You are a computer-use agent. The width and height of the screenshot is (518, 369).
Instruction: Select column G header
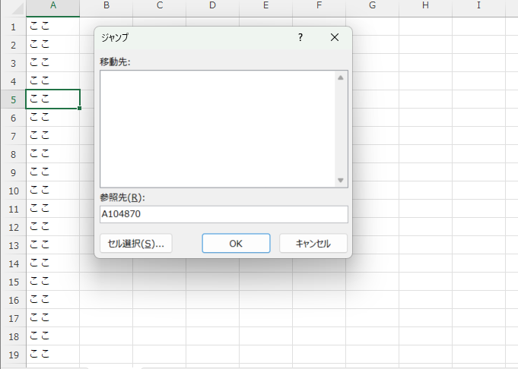(372, 6)
